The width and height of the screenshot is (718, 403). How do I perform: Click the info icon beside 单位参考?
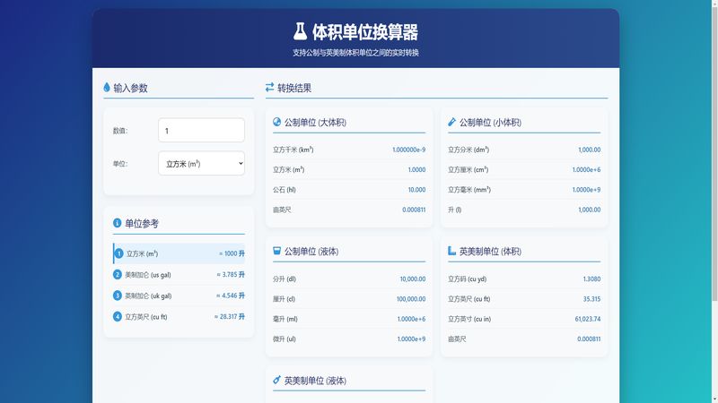click(117, 223)
